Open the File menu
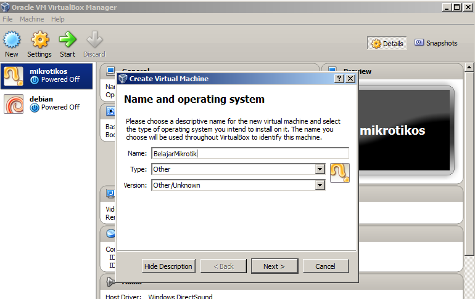475x299 pixels. tap(7, 19)
